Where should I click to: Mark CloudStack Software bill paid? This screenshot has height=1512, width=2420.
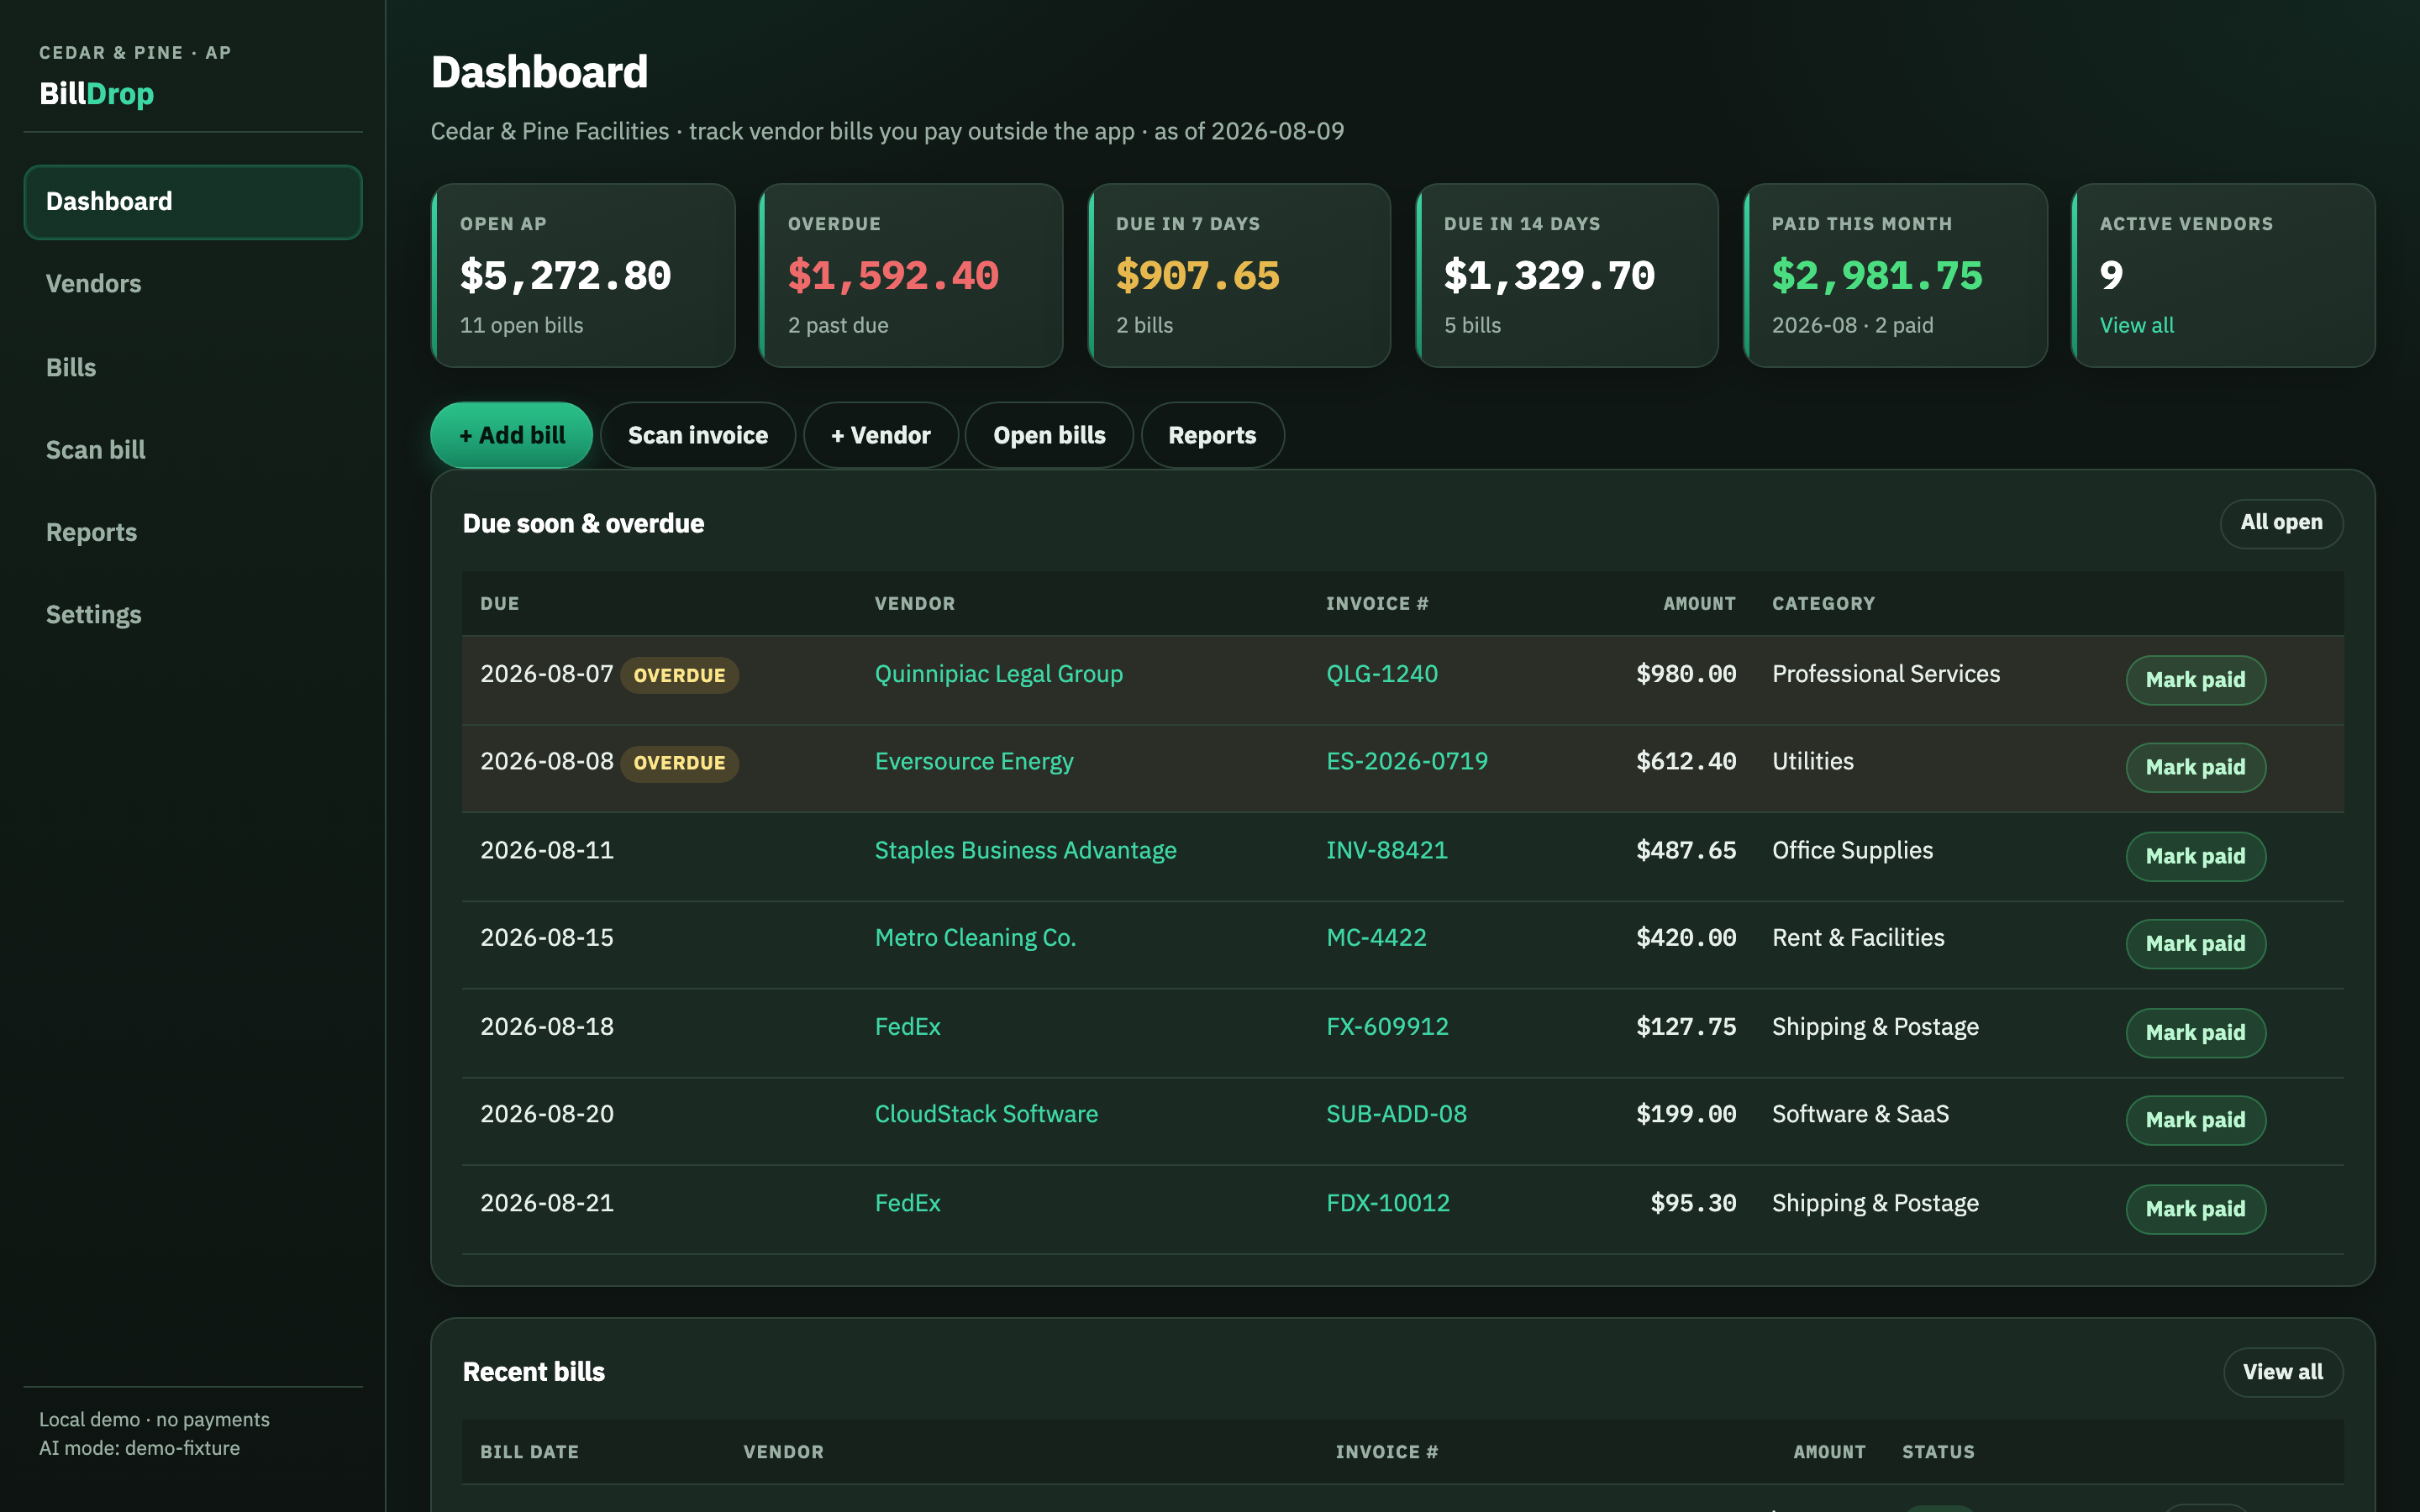pyautogui.click(x=2195, y=1120)
